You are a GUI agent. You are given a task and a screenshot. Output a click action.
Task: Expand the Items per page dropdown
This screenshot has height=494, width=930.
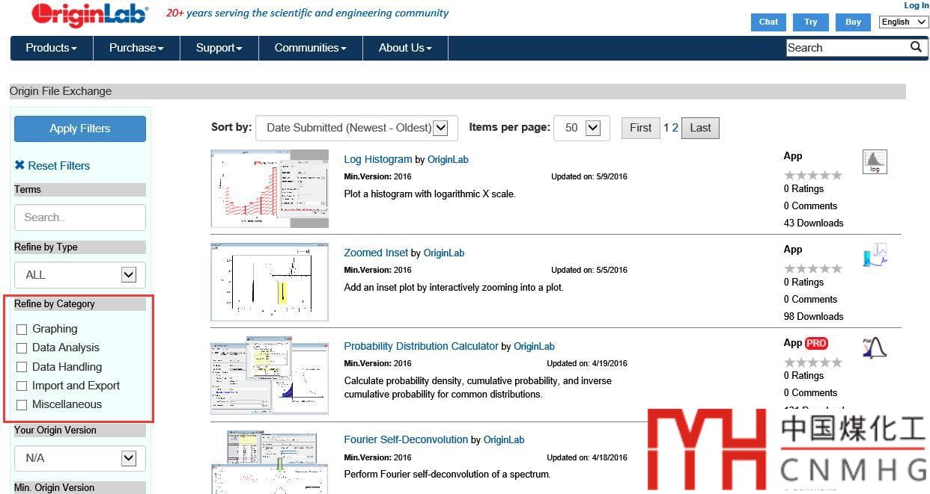[582, 128]
